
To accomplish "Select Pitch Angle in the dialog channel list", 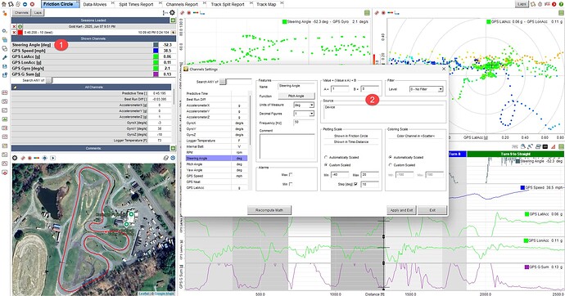I will pos(216,164).
